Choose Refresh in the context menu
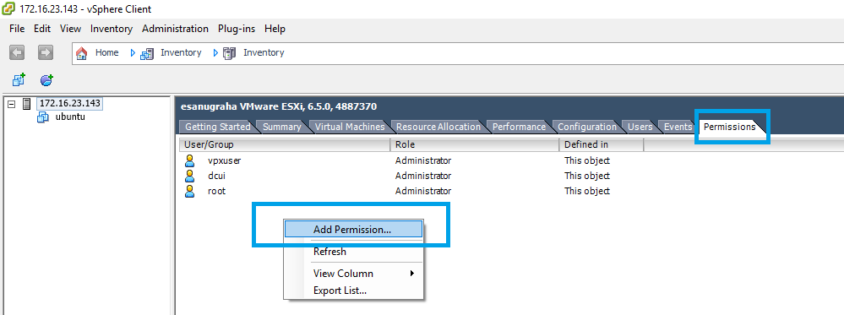 pyautogui.click(x=353, y=252)
